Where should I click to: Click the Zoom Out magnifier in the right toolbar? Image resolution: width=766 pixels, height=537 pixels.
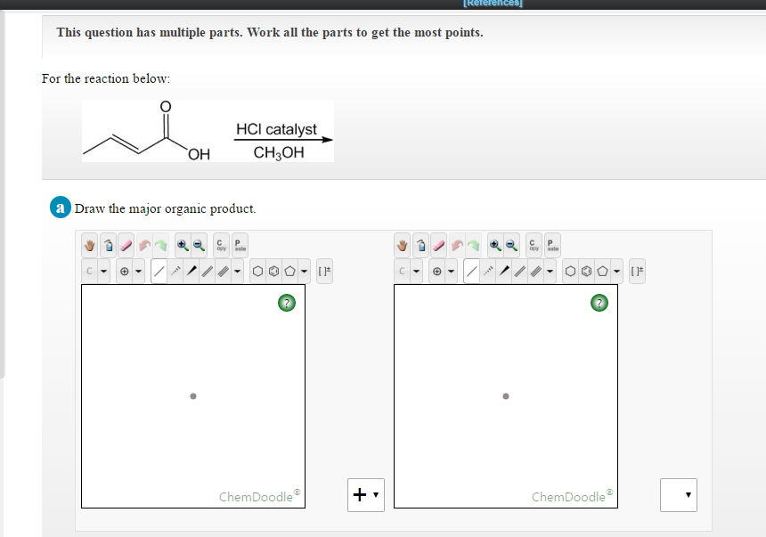click(x=511, y=245)
